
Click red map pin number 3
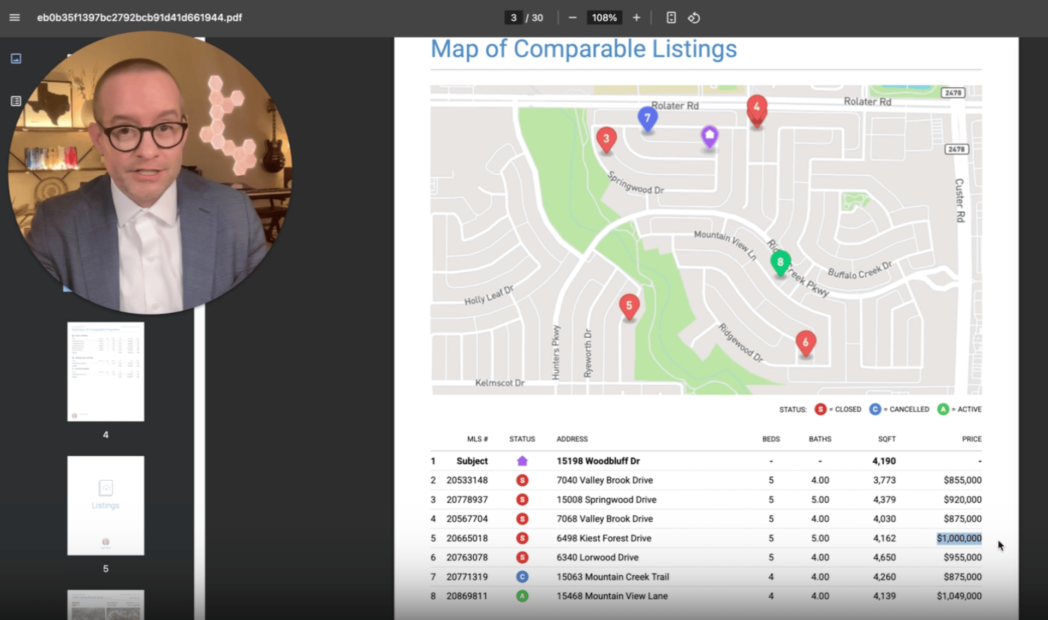click(x=606, y=140)
